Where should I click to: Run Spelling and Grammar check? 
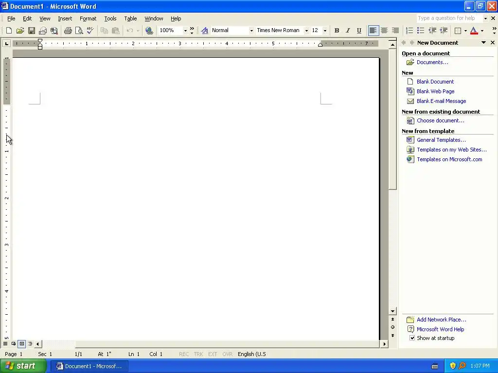pyautogui.click(x=90, y=31)
